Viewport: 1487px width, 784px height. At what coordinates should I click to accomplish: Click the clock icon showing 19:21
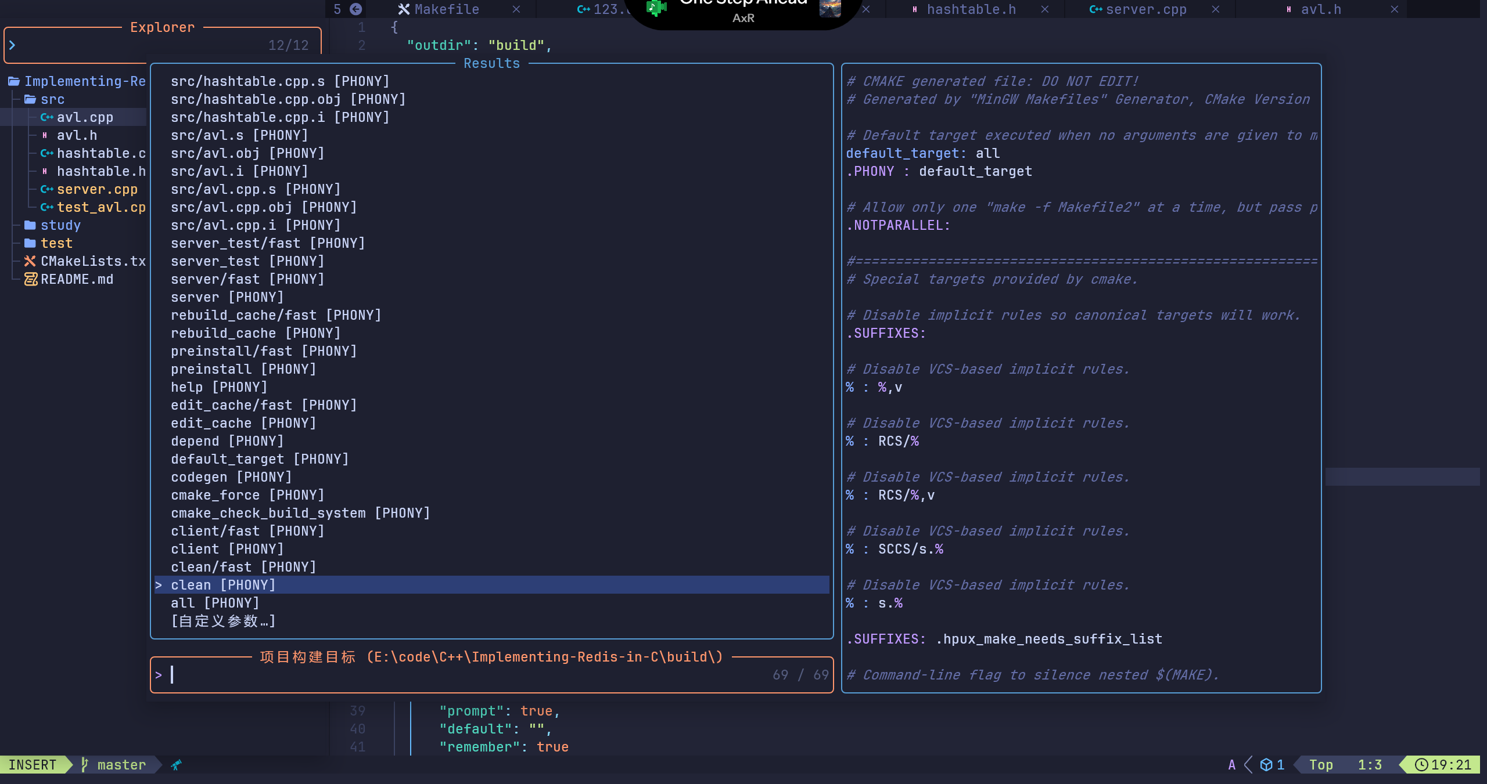point(1421,765)
